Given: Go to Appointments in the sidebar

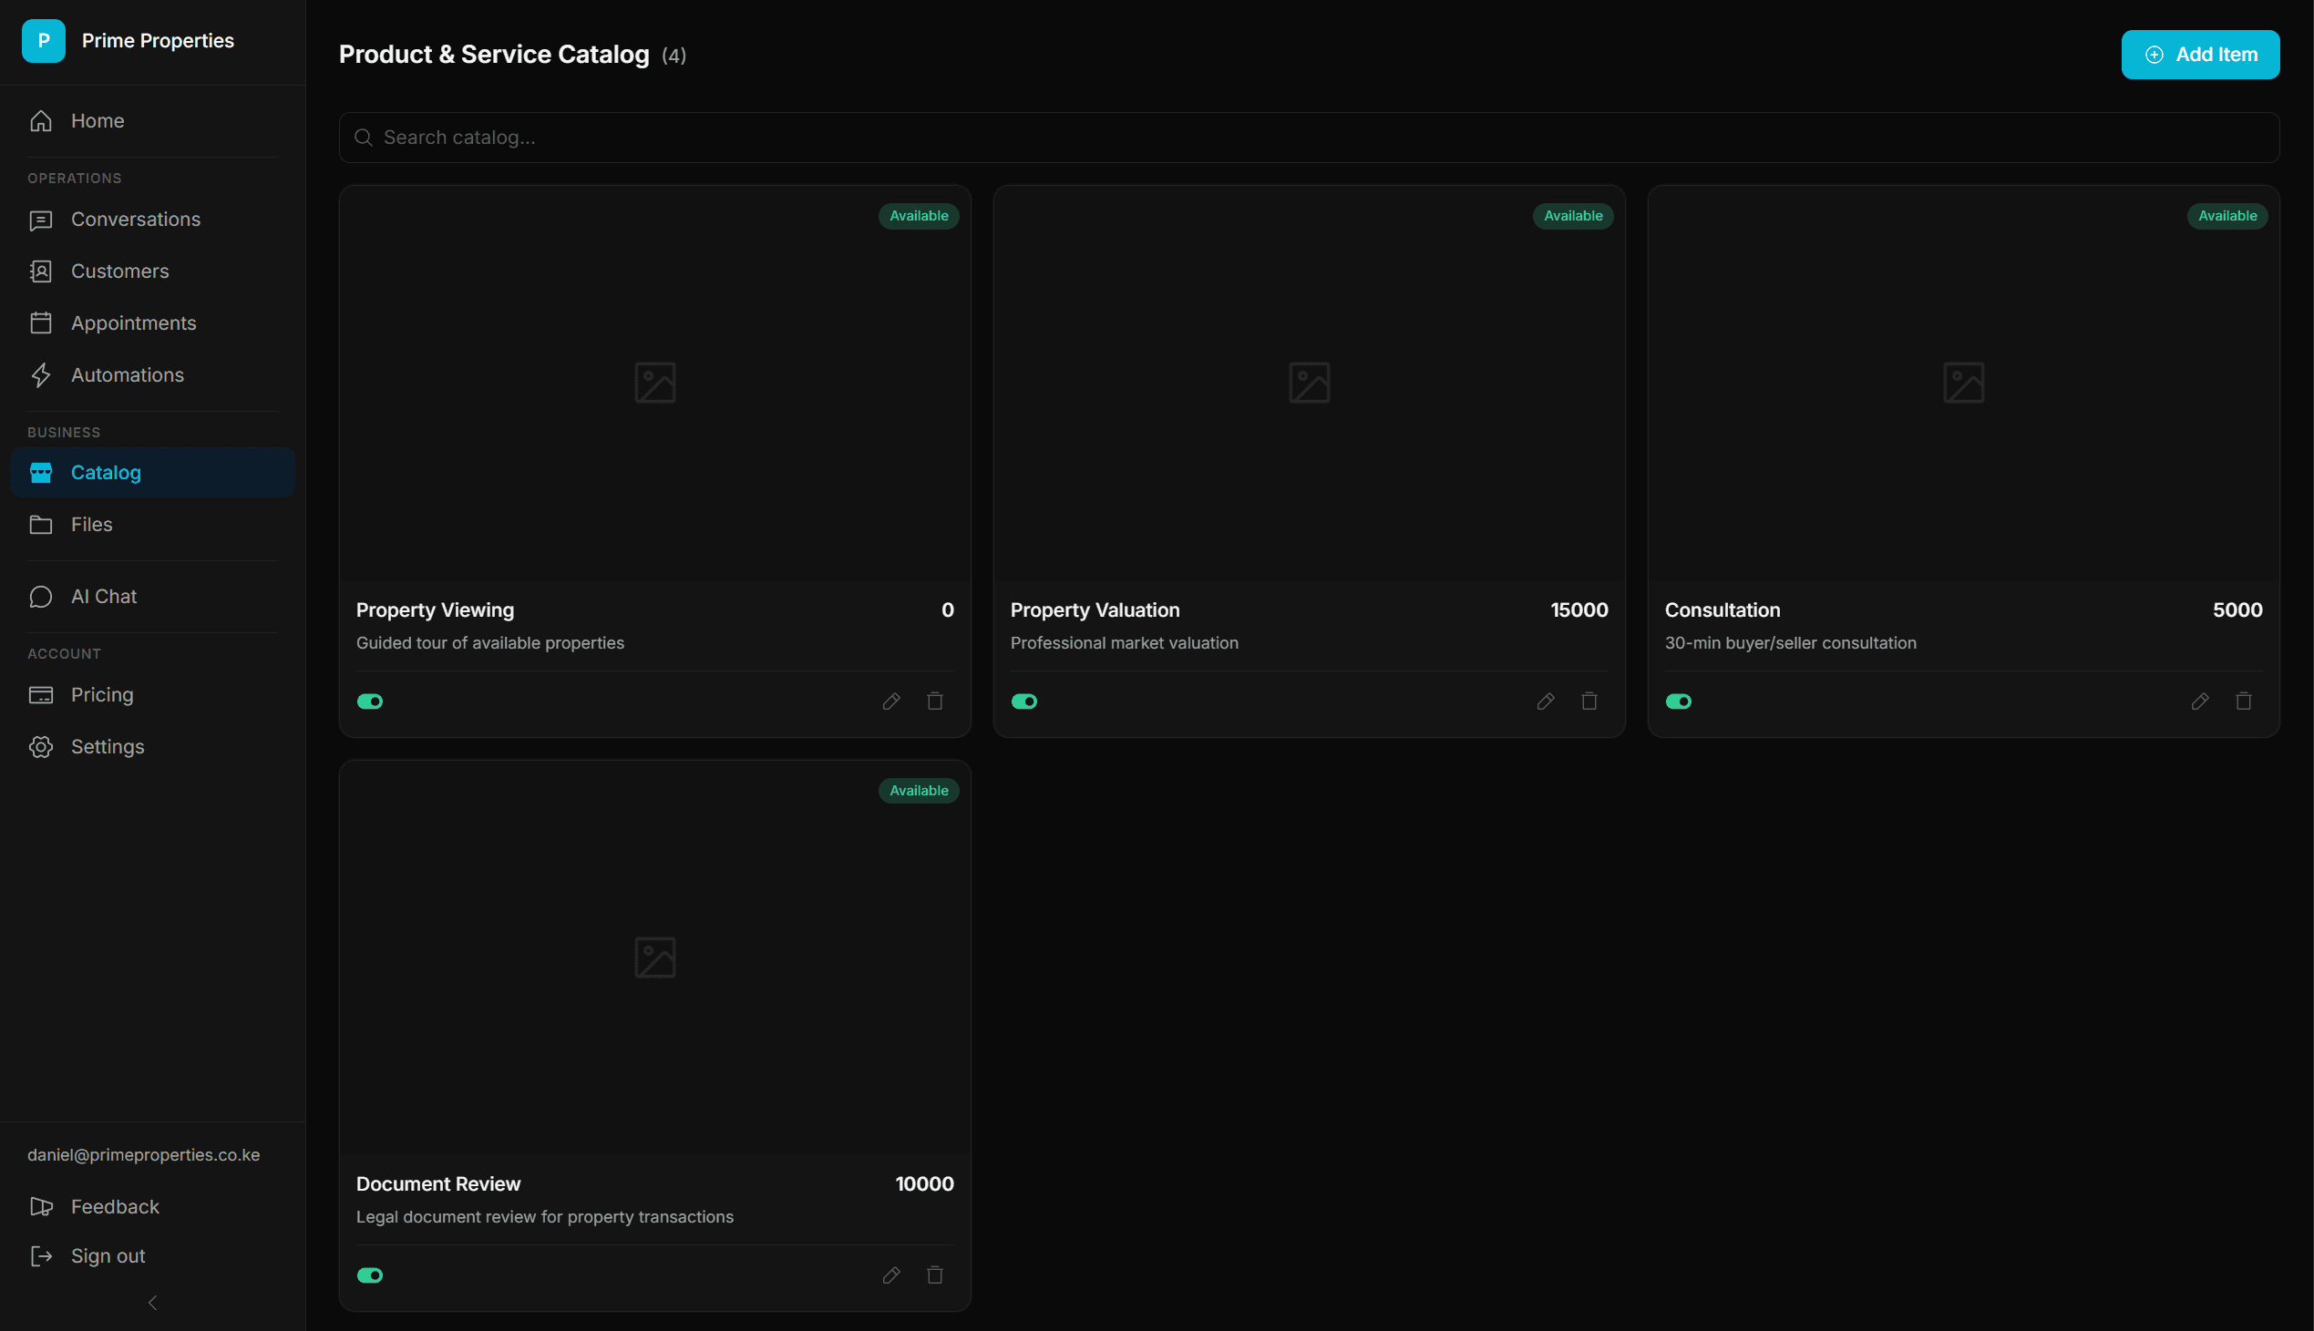Looking at the screenshot, I should (x=133, y=323).
